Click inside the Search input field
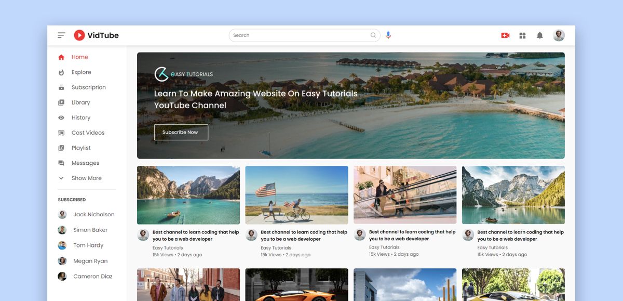623x301 pixels. [x=299, y=35]
